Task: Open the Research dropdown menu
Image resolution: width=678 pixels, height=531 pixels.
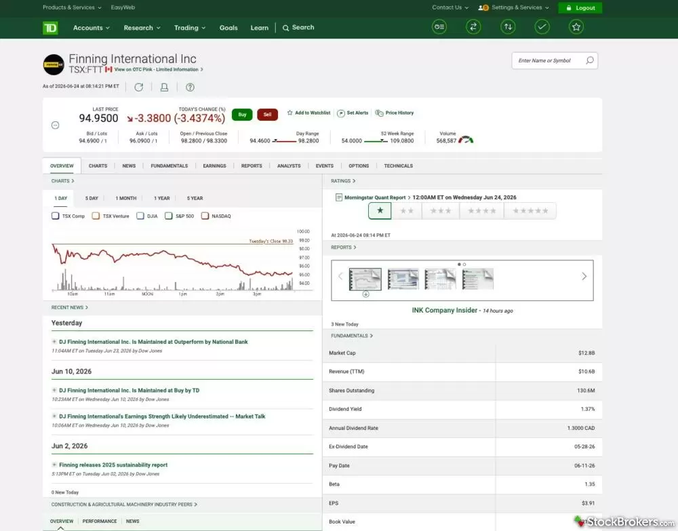Action: pos(142,28)
